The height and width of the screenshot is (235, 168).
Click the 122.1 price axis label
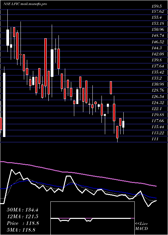[x=157, y=109]
